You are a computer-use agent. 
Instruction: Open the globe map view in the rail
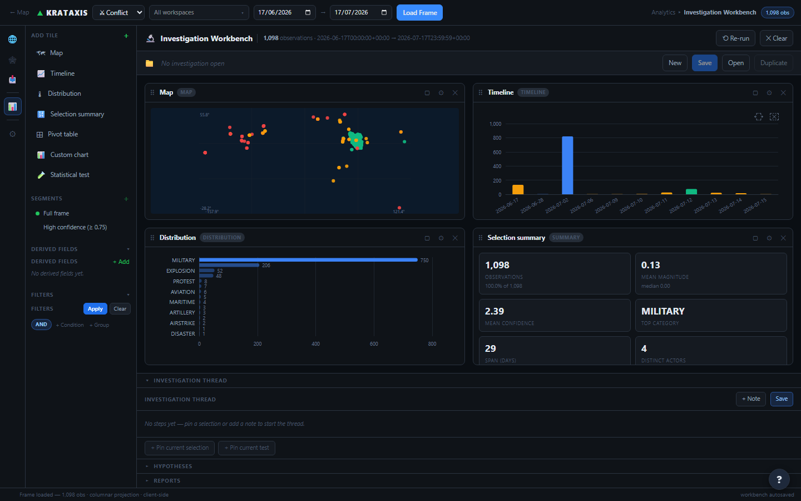point(12,40)
